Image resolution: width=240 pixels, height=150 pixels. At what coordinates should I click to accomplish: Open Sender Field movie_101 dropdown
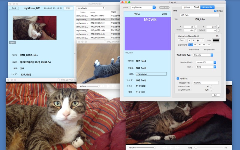tap(206, 62)
